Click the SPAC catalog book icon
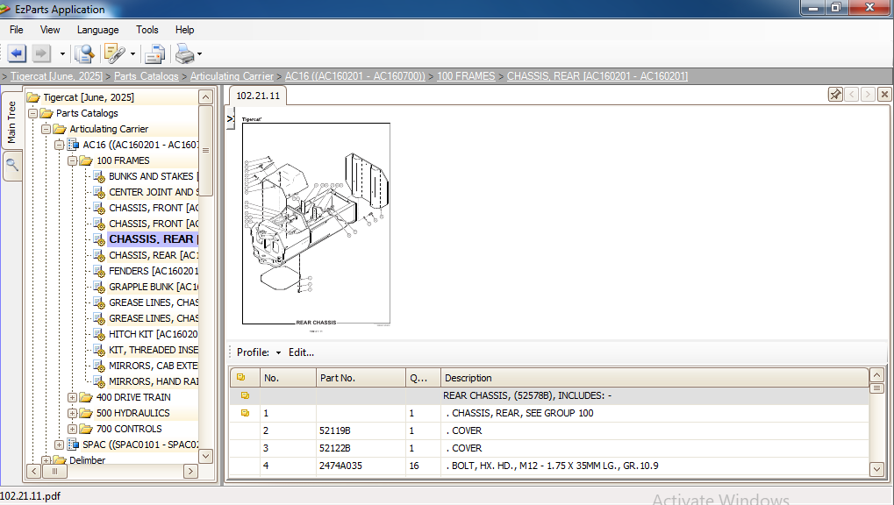This screenshot has width=894, height=505. pyautogui.click(x=73, y=445)
